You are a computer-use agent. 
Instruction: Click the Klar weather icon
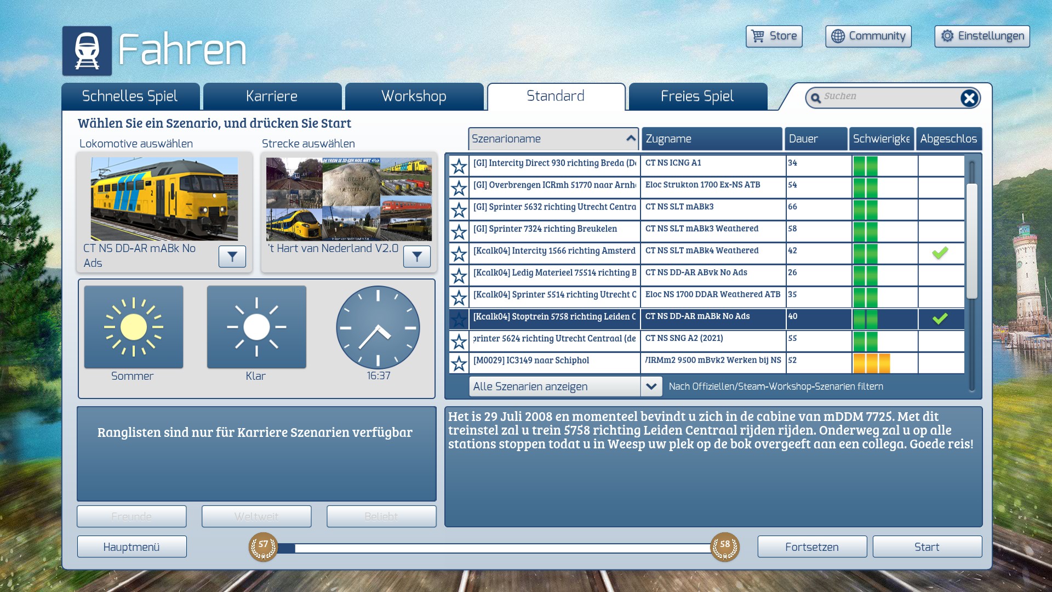click(x=256, y=327)
